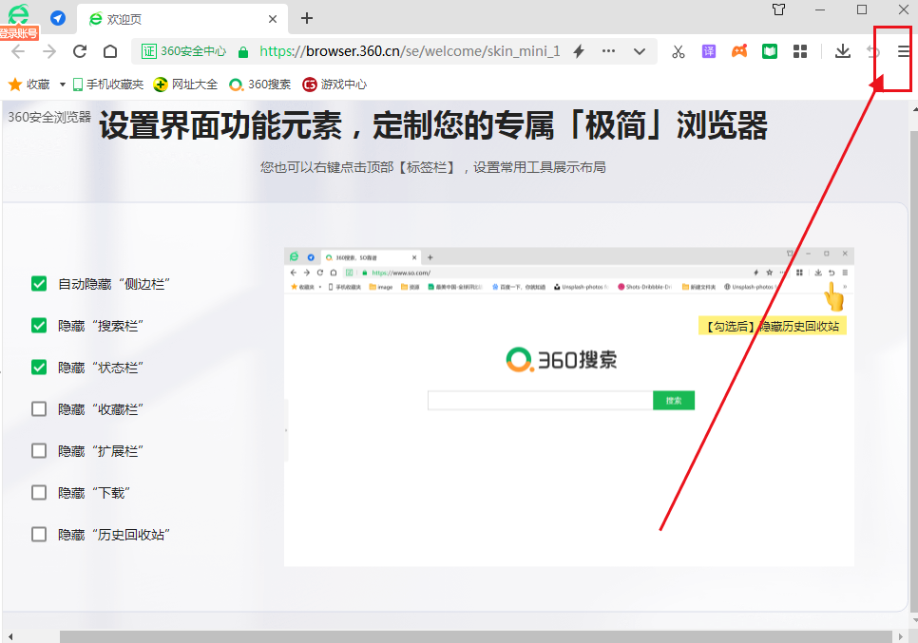Open the purple translate extension
The width and height of the screenshot is (918, 643).
pyautogui.click(x=708, y=51)
